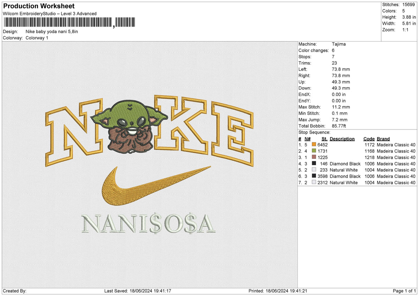Click the green swatch for thread 1168

(x=314, y=151)
